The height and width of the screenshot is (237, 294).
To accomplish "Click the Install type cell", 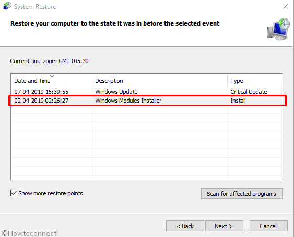I will point(238,101).
